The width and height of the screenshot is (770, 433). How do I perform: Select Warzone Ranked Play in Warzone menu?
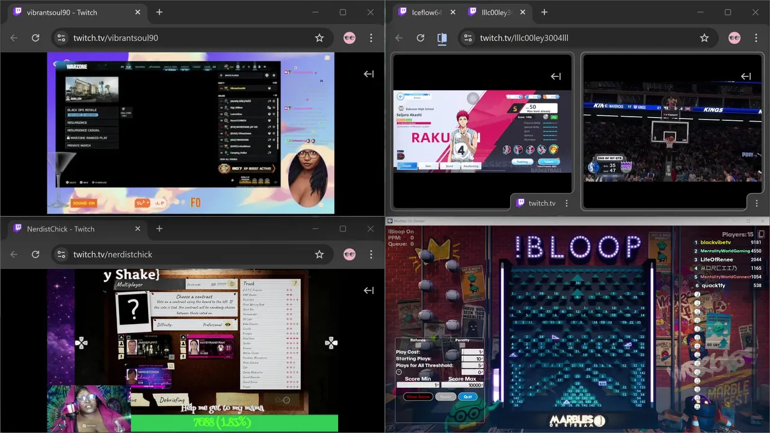pyautogui.click(x=92, y=138)
